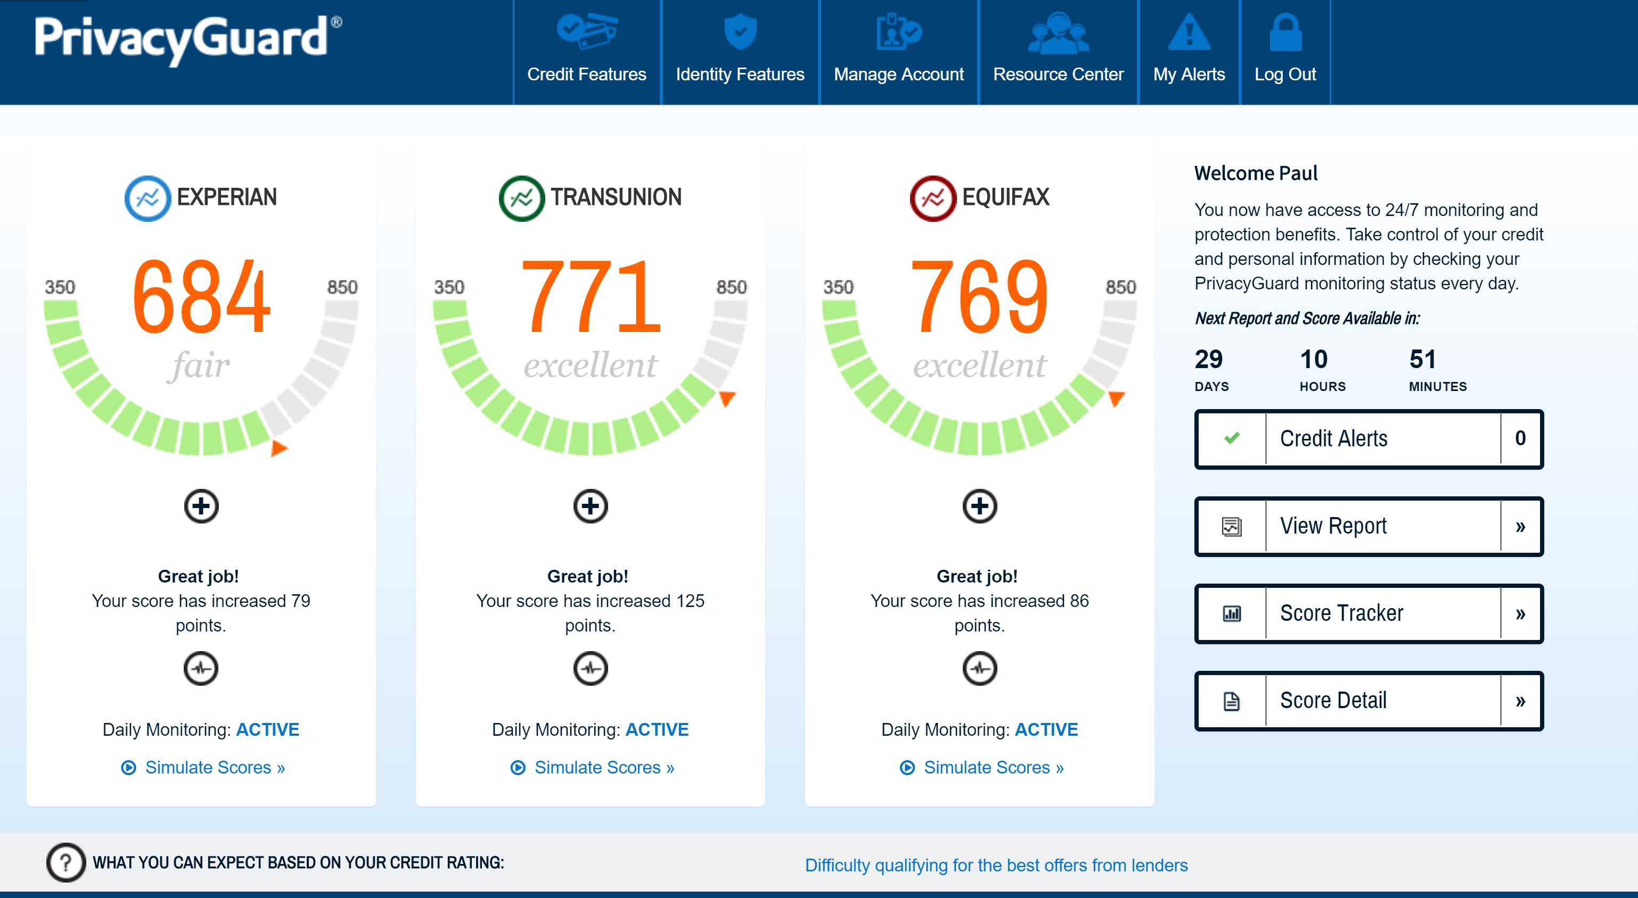The image size is (1638, 898).
Task: Open the Score Detail button
Action: [1369, 701]
